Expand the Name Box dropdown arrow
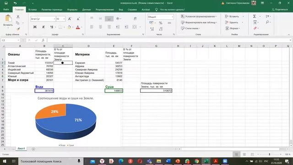 click(18, 40)
